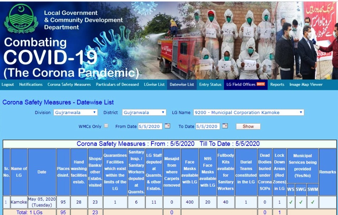Click the Punjab government logo emblem
The image size is (338, 215).
coord(21,18)
